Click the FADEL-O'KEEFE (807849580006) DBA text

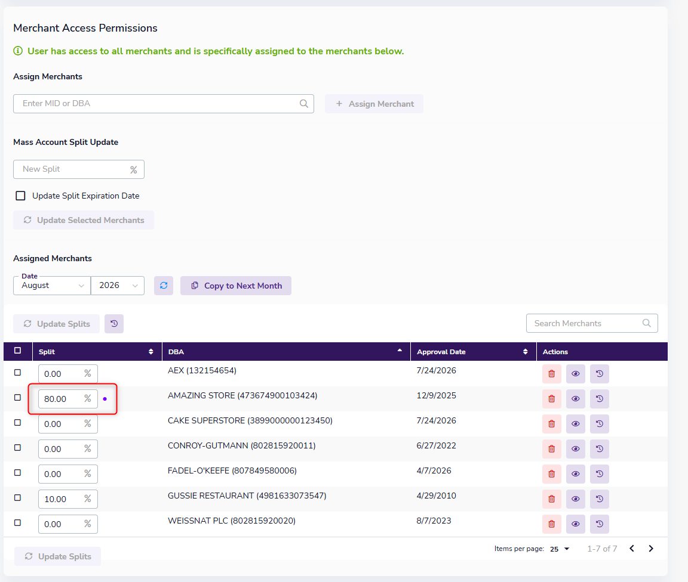click(232, 470)
